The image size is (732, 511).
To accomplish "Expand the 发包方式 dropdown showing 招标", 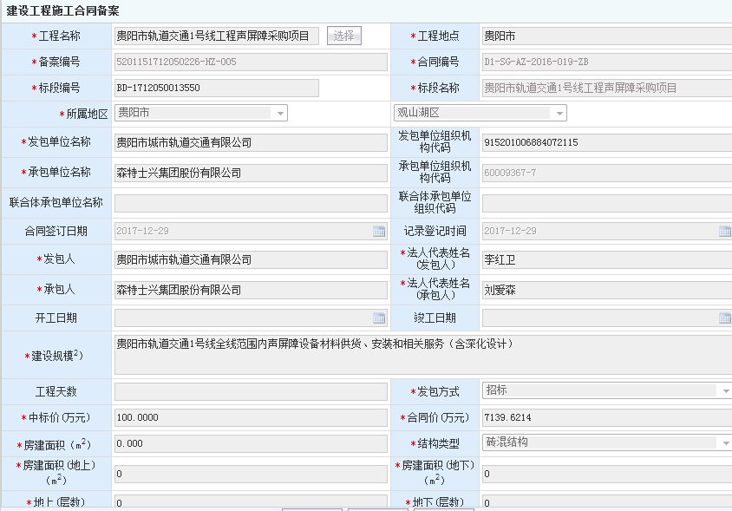I will point(725,391).
